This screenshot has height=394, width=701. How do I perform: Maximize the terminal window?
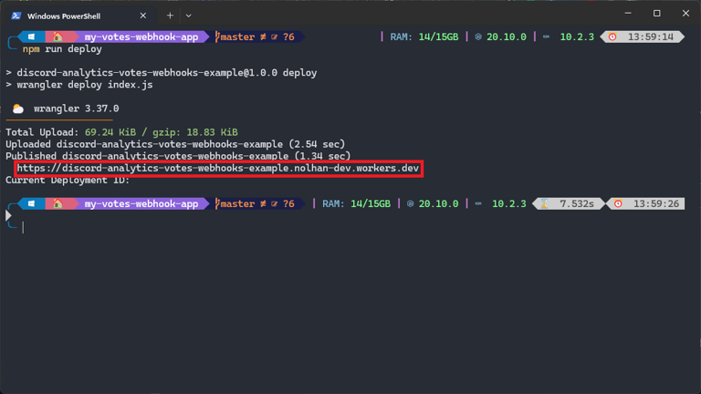pos(656,14)
